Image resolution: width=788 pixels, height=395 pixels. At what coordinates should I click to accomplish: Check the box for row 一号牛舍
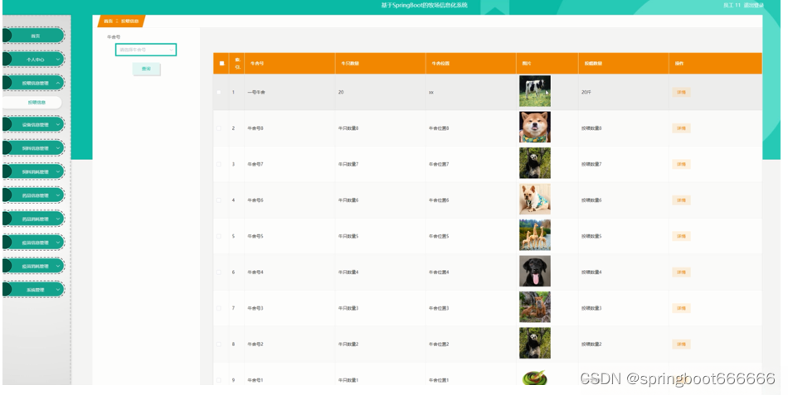tap(219, 93)
